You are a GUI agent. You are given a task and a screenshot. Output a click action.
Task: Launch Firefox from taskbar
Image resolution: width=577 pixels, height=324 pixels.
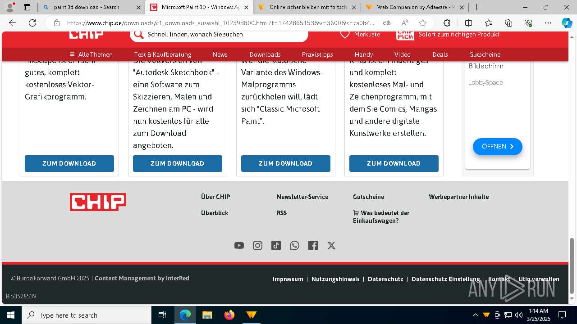coord(229,315)
